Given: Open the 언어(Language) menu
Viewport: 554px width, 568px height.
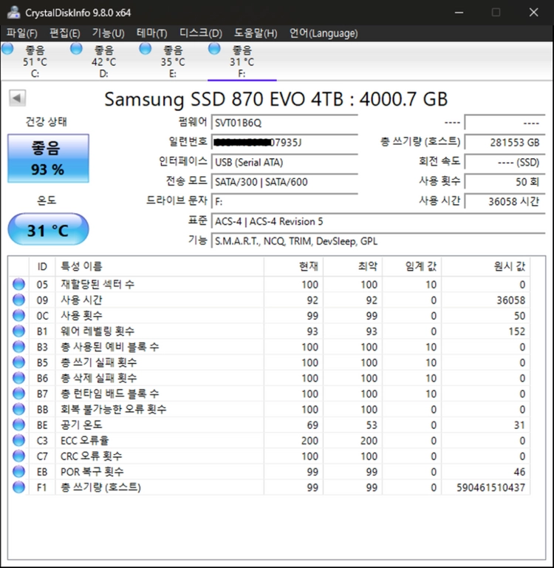Looking at the screenshot, I should click(323, 33).
